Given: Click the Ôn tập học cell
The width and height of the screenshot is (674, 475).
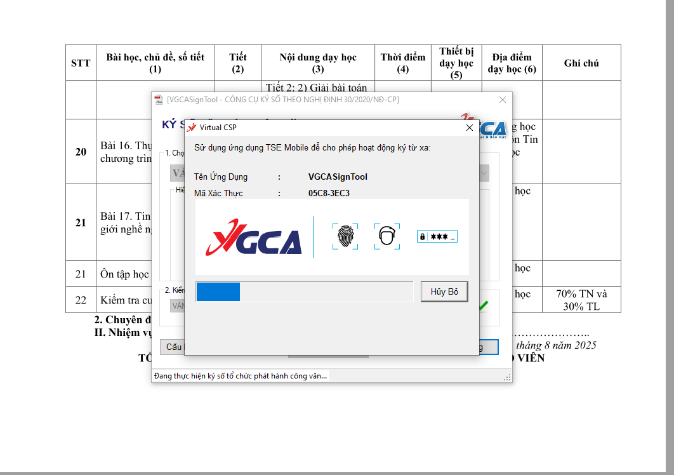Looking at the screenshot, I should pos(124,274).
